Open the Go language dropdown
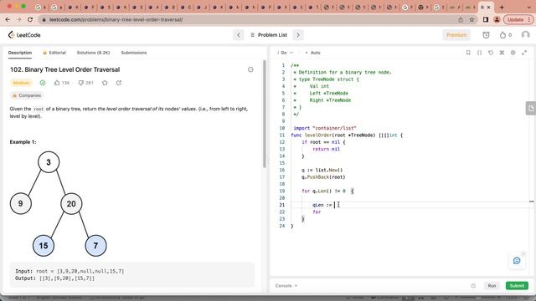The height and width of the screenshot is (301, 536). [x=286, y=53]
